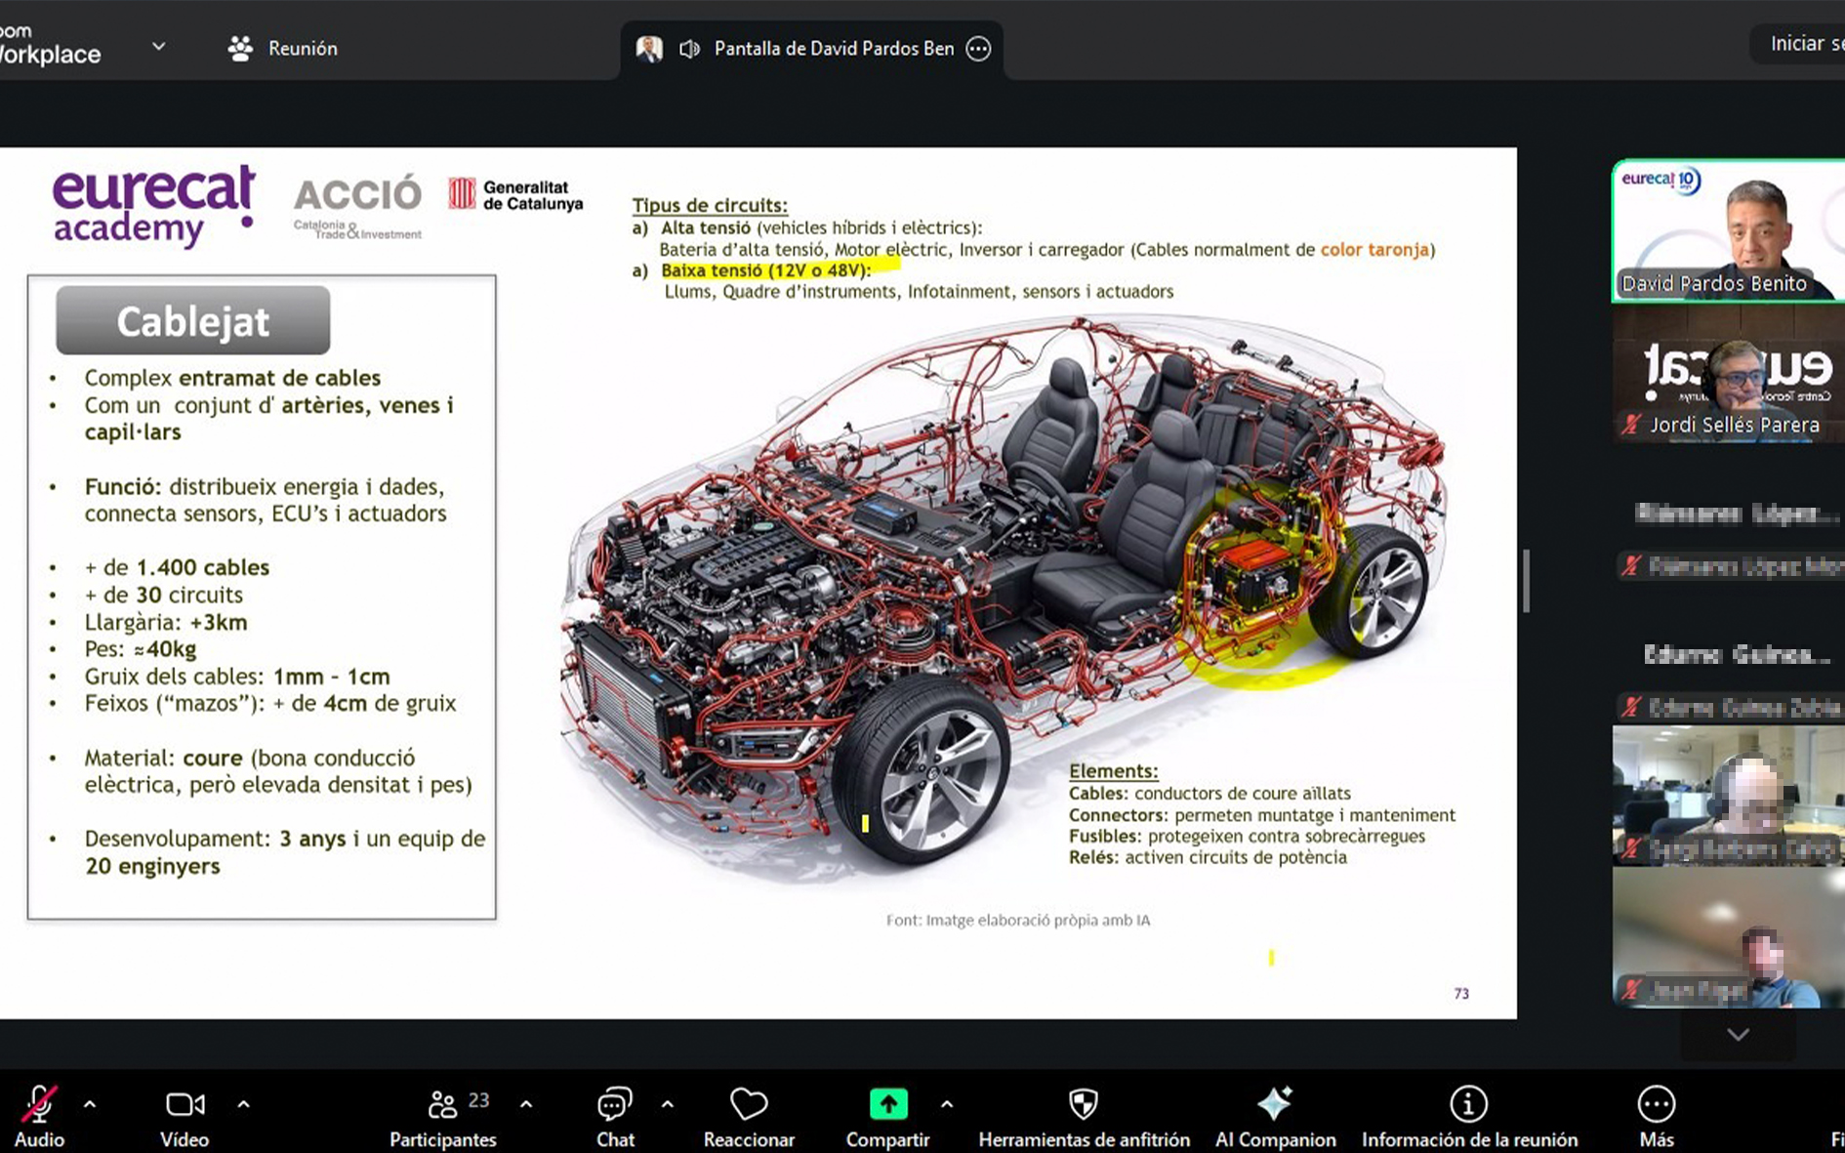Viewport: 1845px width, 1153px height.
Task: Select David Pardos Benito's video thumbnail
Action: point(1727,230)
